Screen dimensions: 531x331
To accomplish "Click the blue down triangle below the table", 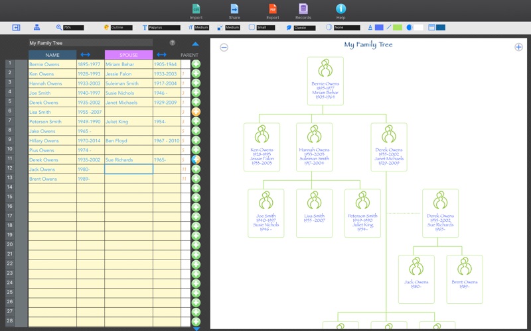I will (x=196, y=328).
